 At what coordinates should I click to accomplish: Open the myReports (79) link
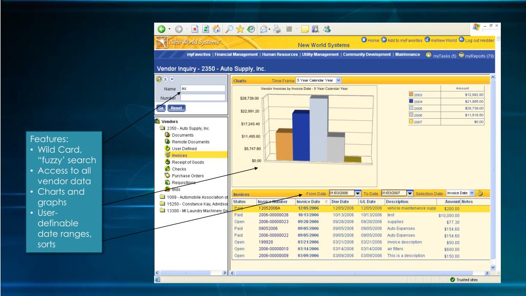click(x=479, y=56)
